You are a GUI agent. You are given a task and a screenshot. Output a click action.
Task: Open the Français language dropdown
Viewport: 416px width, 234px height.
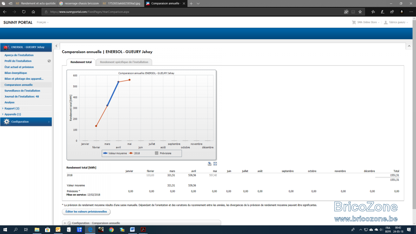[x=43, y=22]
